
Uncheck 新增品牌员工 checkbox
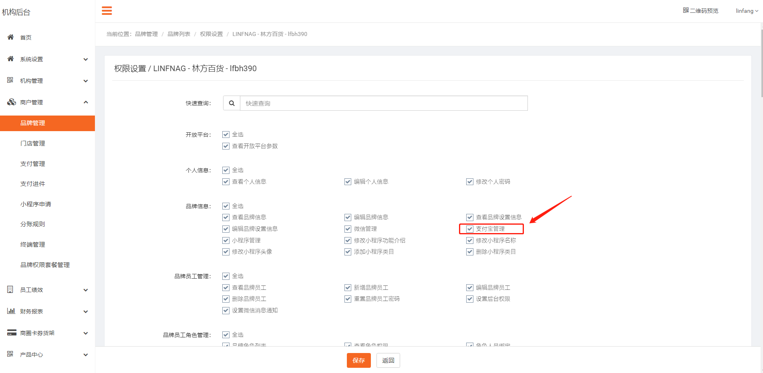coord(348,287)
